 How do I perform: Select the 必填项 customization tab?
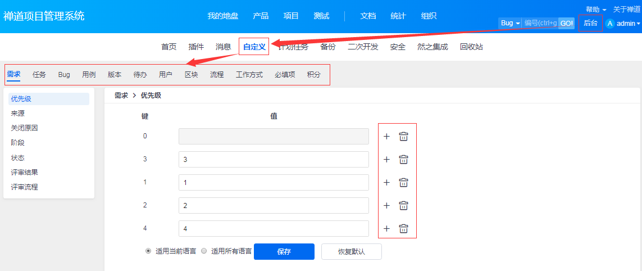click(285, 75)
